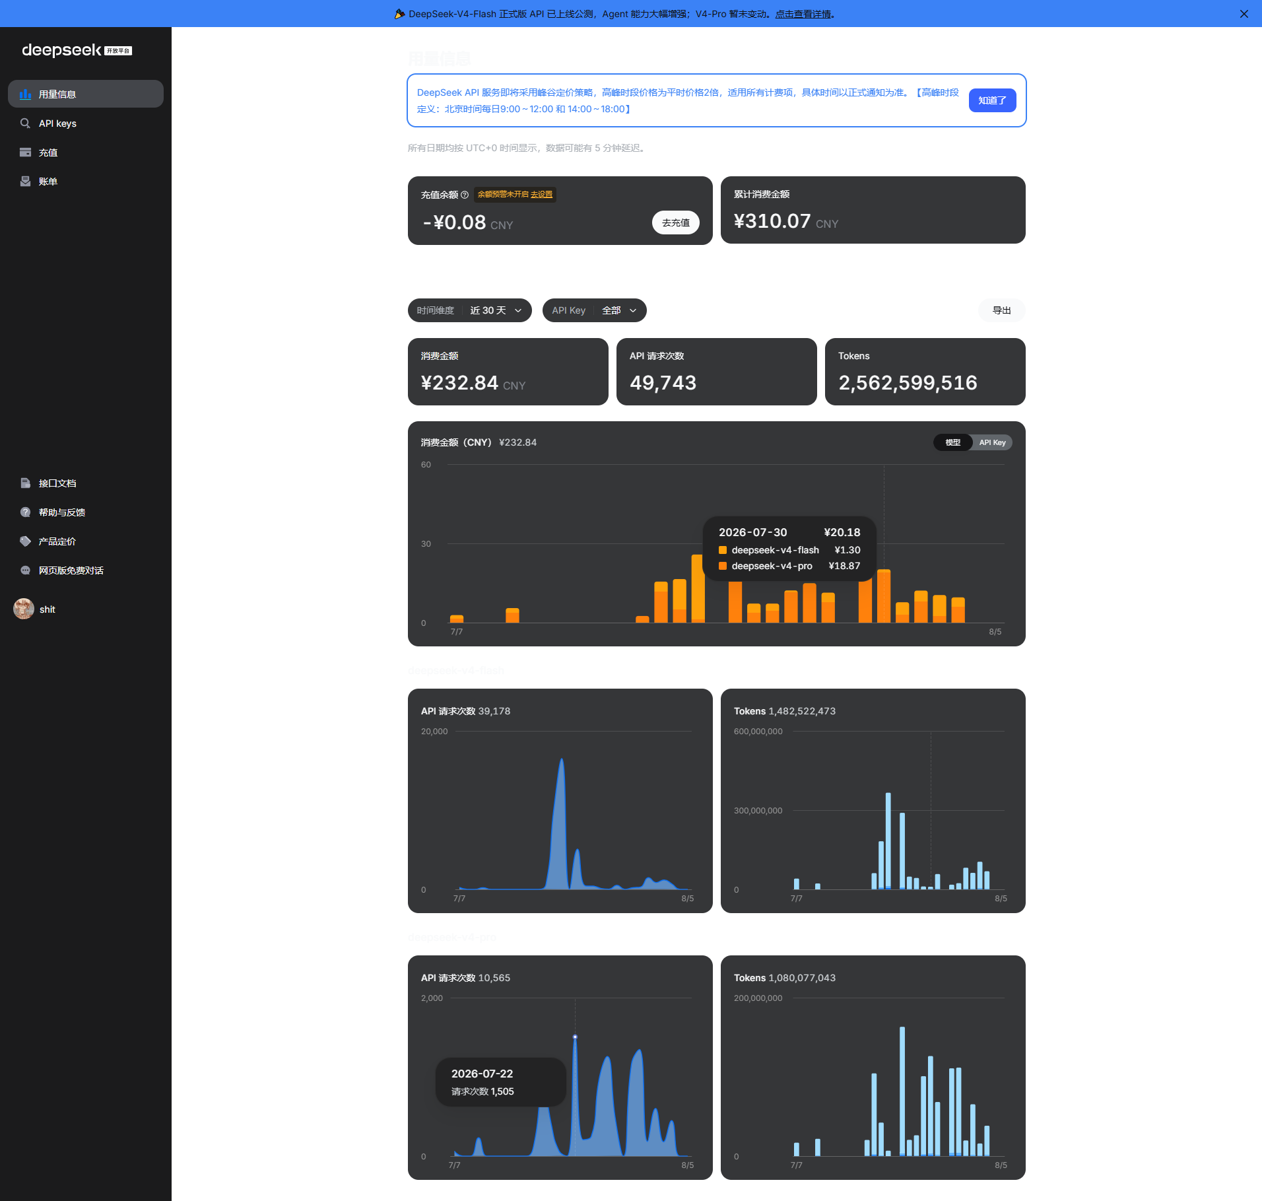This screenshot has height=1201, width=1262.
Task: Click the API 请求次数 10,565 heading
Action: [x=466, y=978]
